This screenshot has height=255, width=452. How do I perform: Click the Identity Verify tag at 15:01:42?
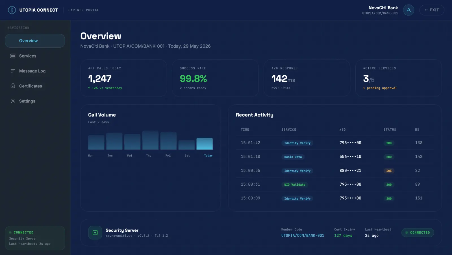click(297, 143)
